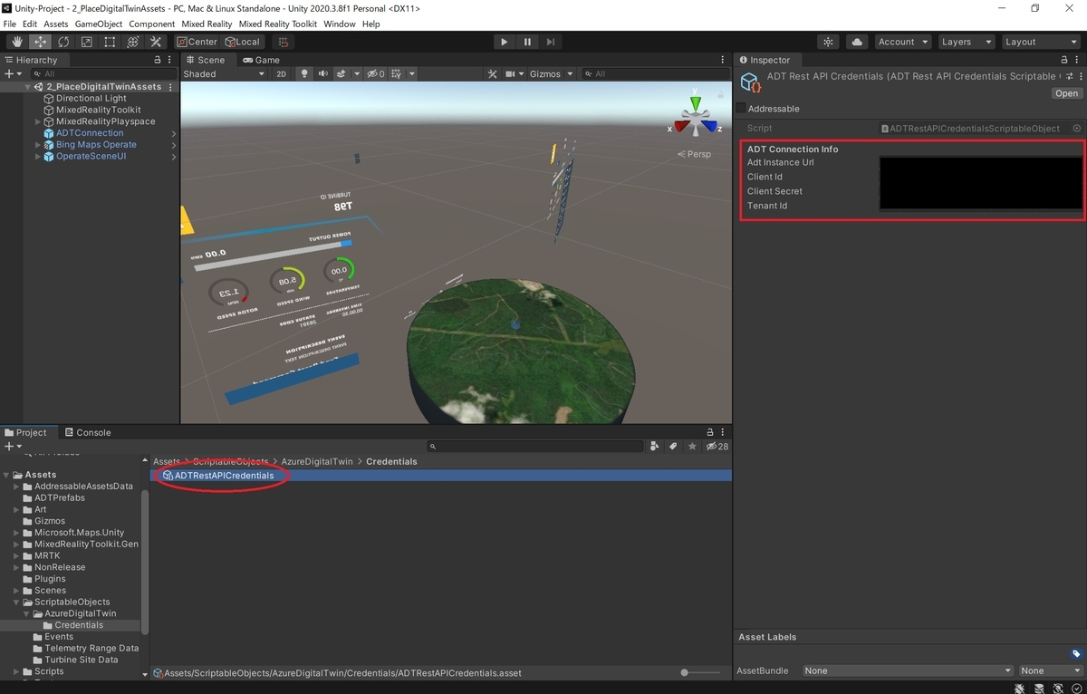Select the Rect tool
The image size is (1087, 694).
tap(110, 42)
